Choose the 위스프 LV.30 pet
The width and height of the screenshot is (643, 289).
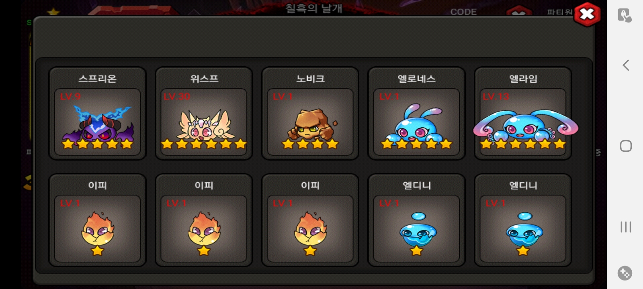click(204, 113)
